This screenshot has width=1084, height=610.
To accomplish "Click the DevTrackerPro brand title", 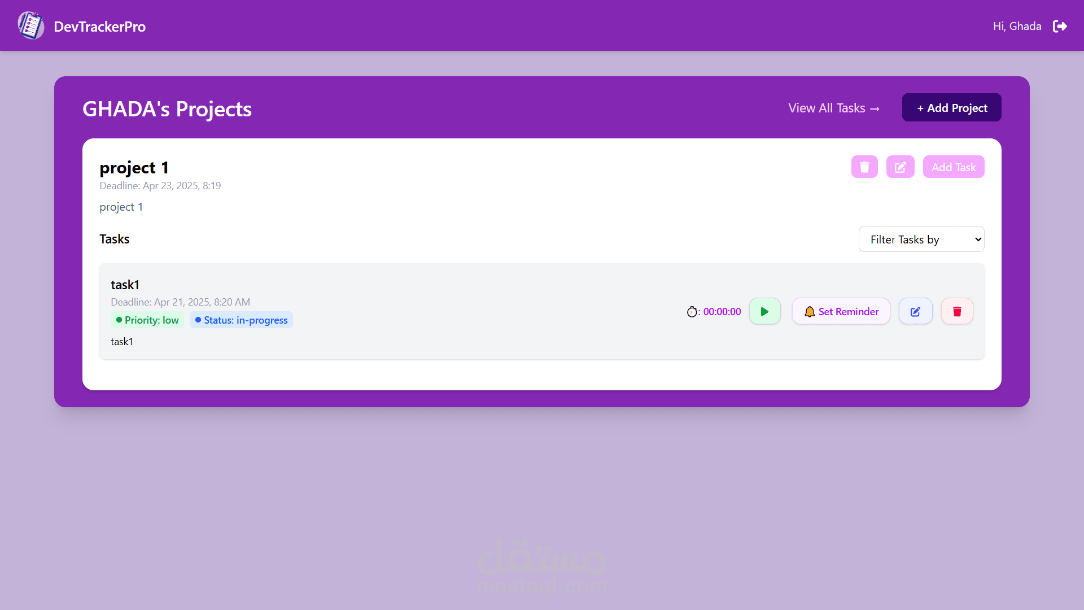I will click(99, 27).
